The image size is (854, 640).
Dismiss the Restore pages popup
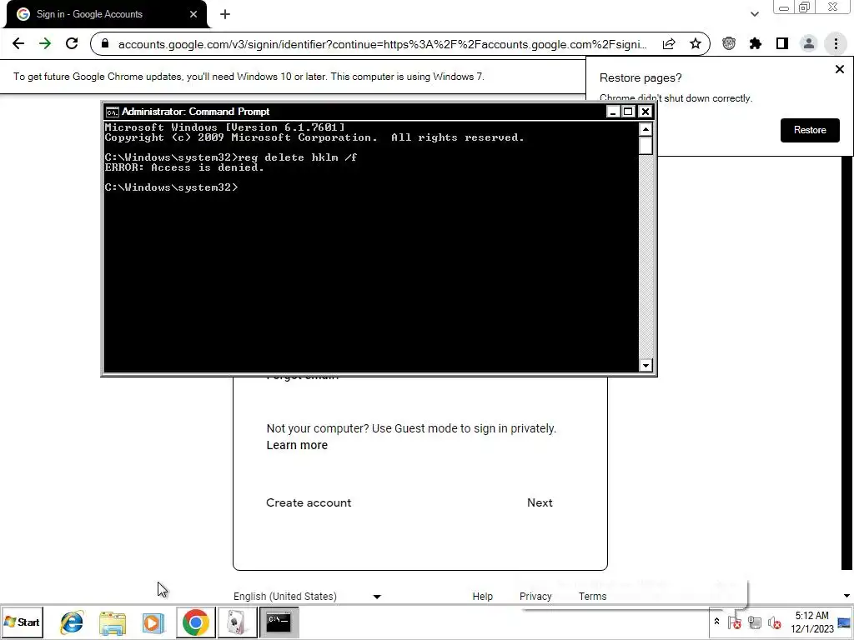839,69
